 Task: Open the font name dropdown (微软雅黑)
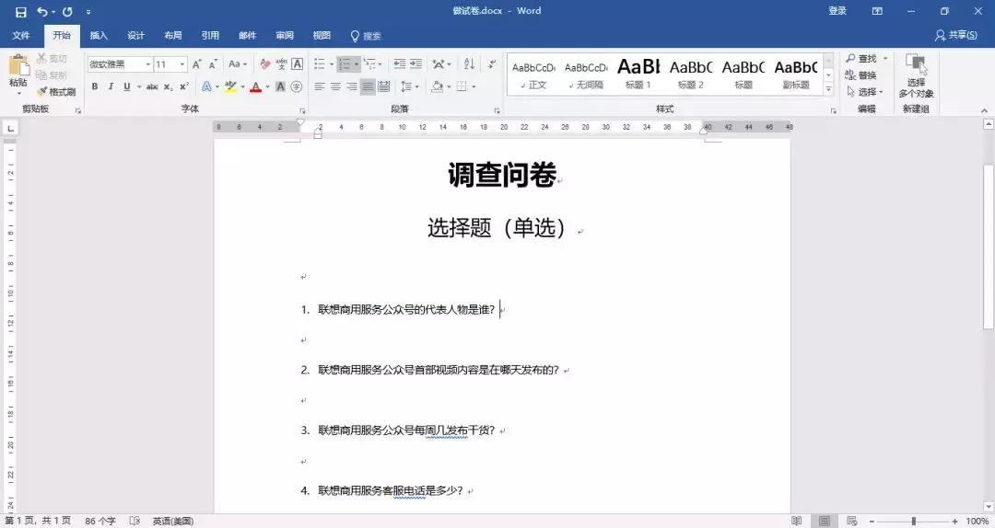point(147,64)
